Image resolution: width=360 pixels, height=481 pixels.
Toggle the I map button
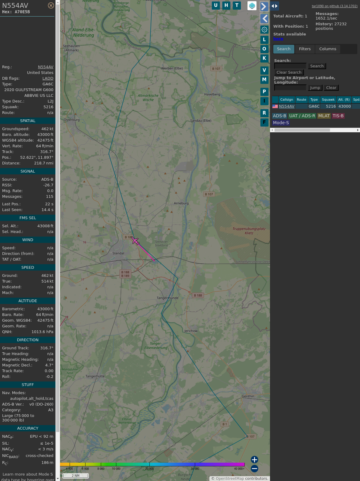(264, 101)
